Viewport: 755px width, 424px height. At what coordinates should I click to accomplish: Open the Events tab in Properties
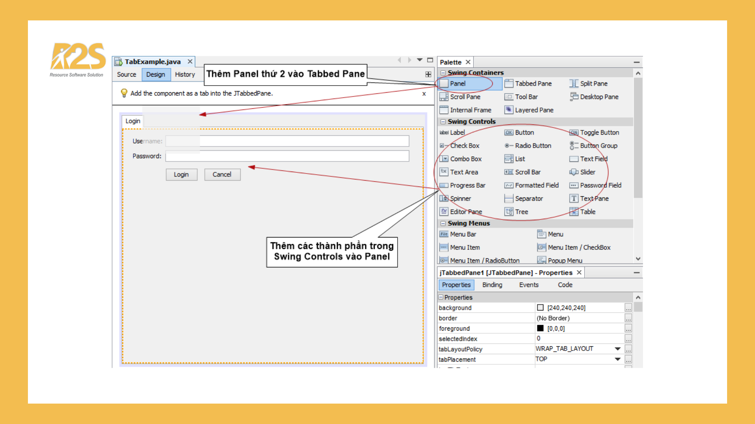[x=528, y=285]
